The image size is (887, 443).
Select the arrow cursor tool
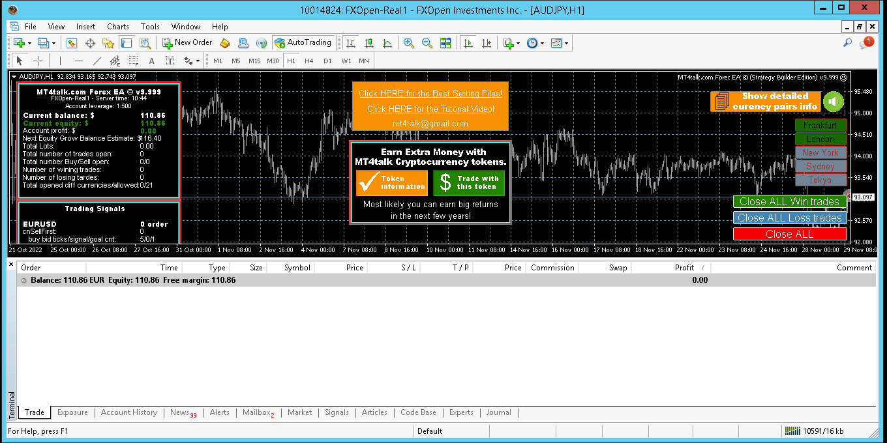pyautogui.click(x=20, y=61)
